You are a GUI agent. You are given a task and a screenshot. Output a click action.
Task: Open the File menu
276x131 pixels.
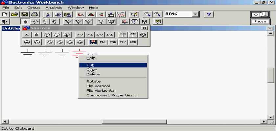tap(6, 8)
